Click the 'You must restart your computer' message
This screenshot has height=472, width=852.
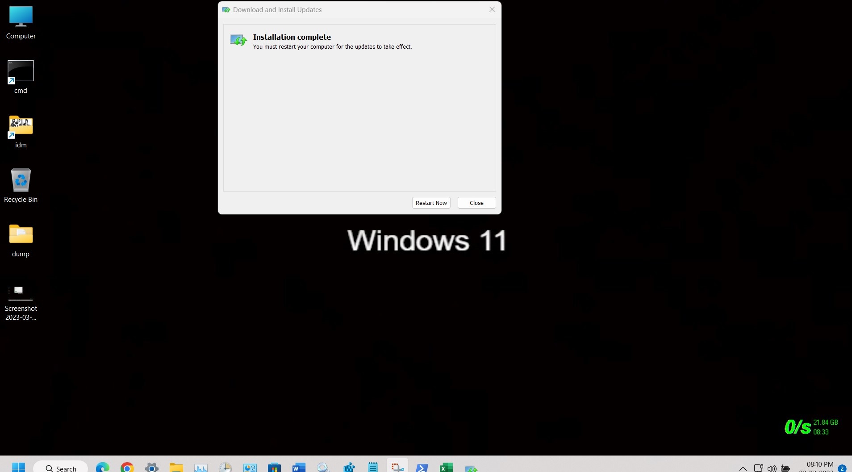(x=332, y=47)
